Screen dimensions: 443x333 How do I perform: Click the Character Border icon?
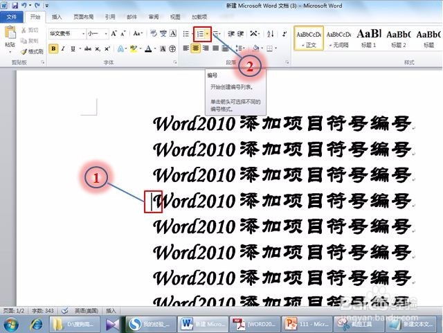(x=173, y=34)
